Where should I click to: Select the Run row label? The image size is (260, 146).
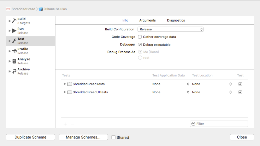(x=20, y=29)
